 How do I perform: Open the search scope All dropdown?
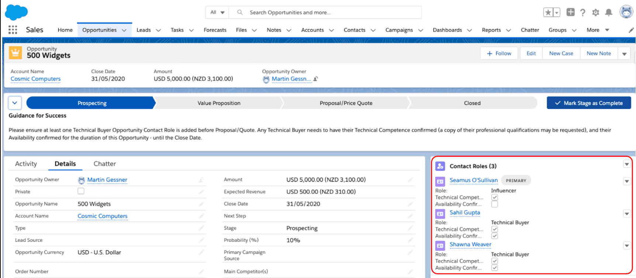(217, 12)
